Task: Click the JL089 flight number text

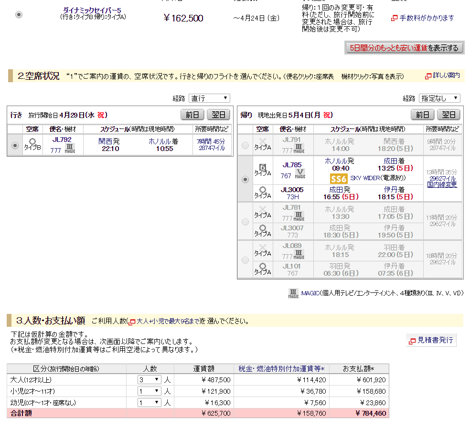Action: point(292,246)
